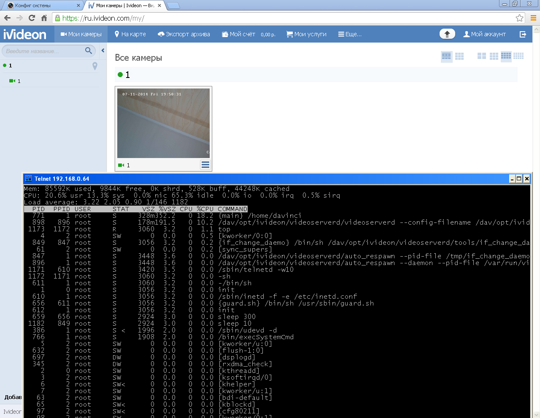Open the Chrome menu
Viewport: 540px width, 418px height.
click(x=533, y=18)
